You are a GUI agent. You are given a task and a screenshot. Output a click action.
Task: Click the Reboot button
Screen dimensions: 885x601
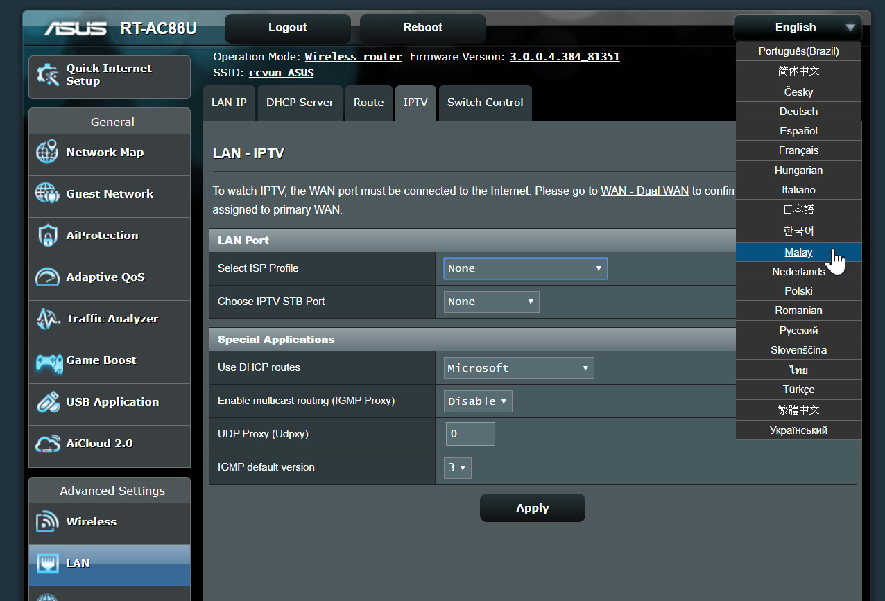tap(423, 28)
